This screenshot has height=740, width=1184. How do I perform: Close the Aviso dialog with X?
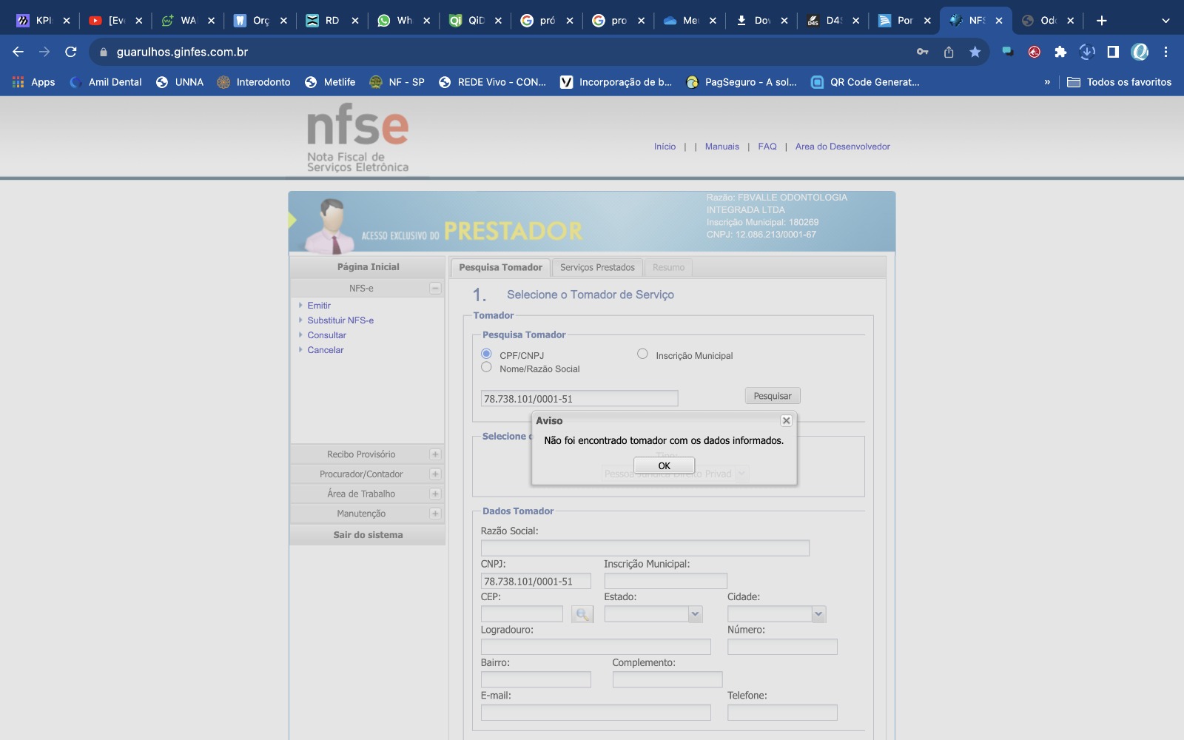click(786, 420)
